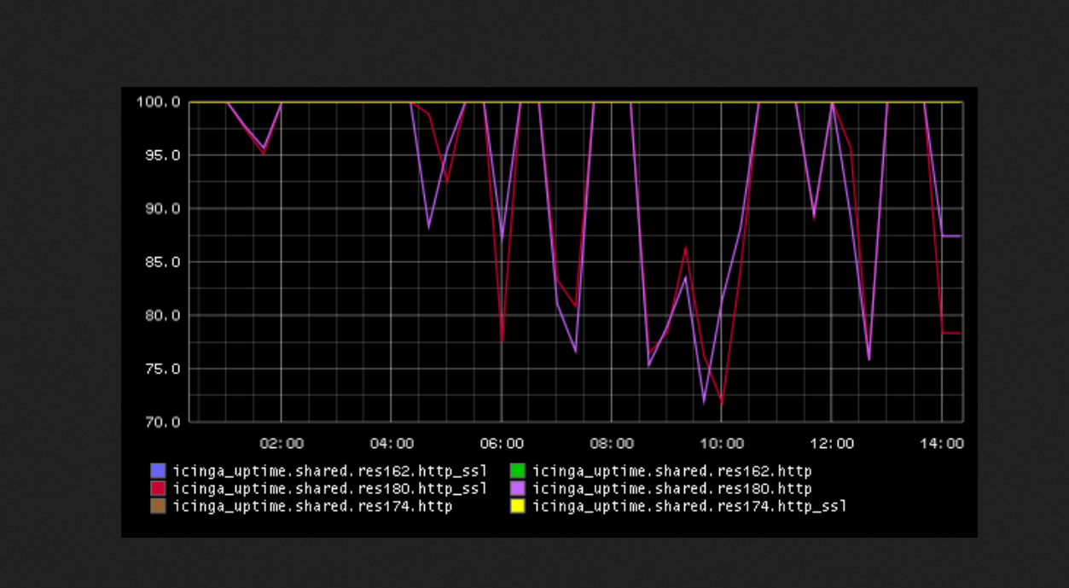This screenshot has width=1069, height=588.
Task: Click the brown res174.http legend swatch
Action: 158,506
